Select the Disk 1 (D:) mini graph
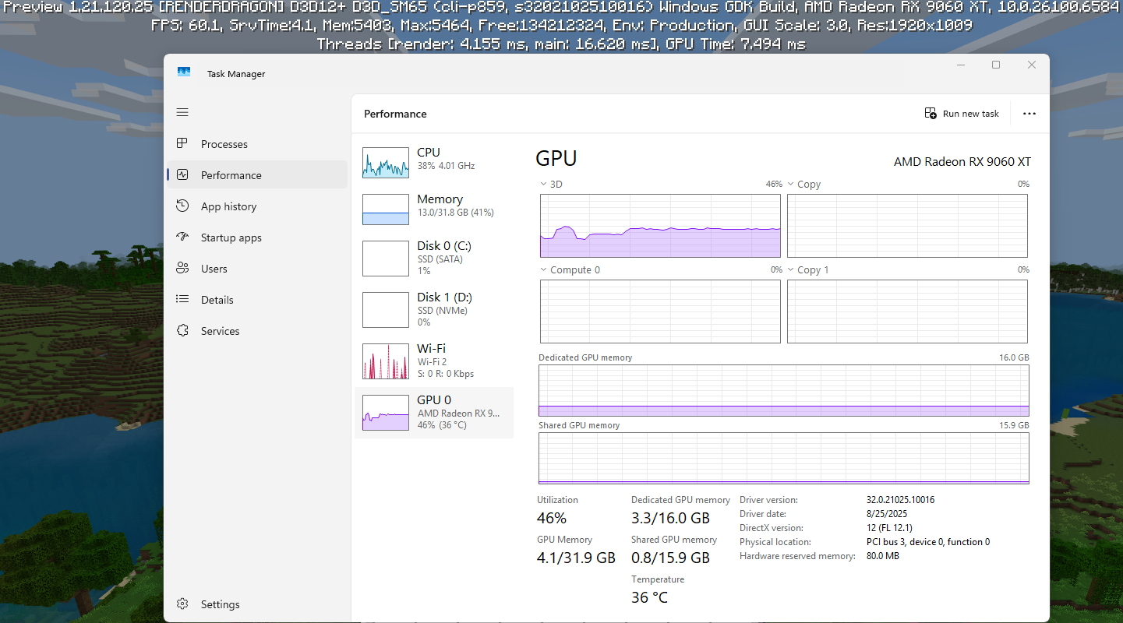 [386, 310]
